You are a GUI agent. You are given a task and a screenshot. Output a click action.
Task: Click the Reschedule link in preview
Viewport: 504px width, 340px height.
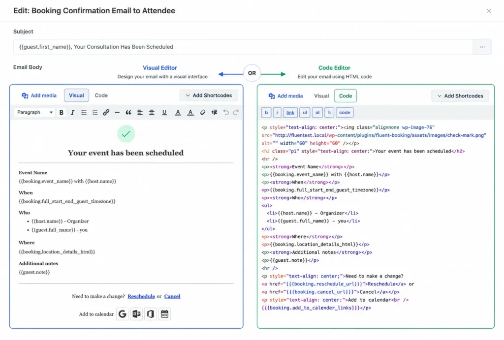(141, 296)
